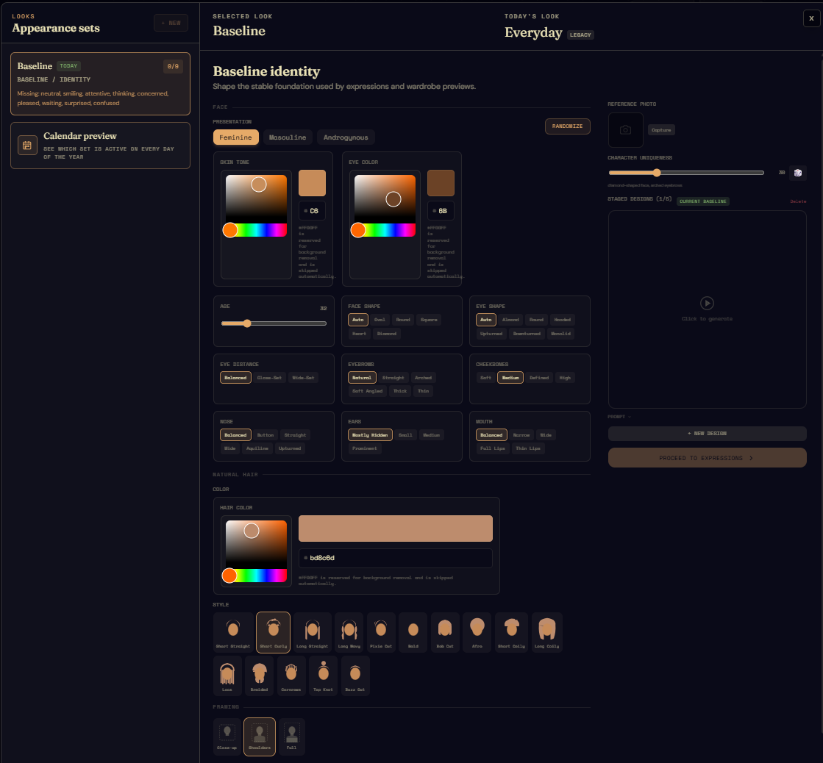Image resolution: width=823 pixels, height=763 pixels.
Task: Set face shape to Oval
Action: (x=380, y=320)
